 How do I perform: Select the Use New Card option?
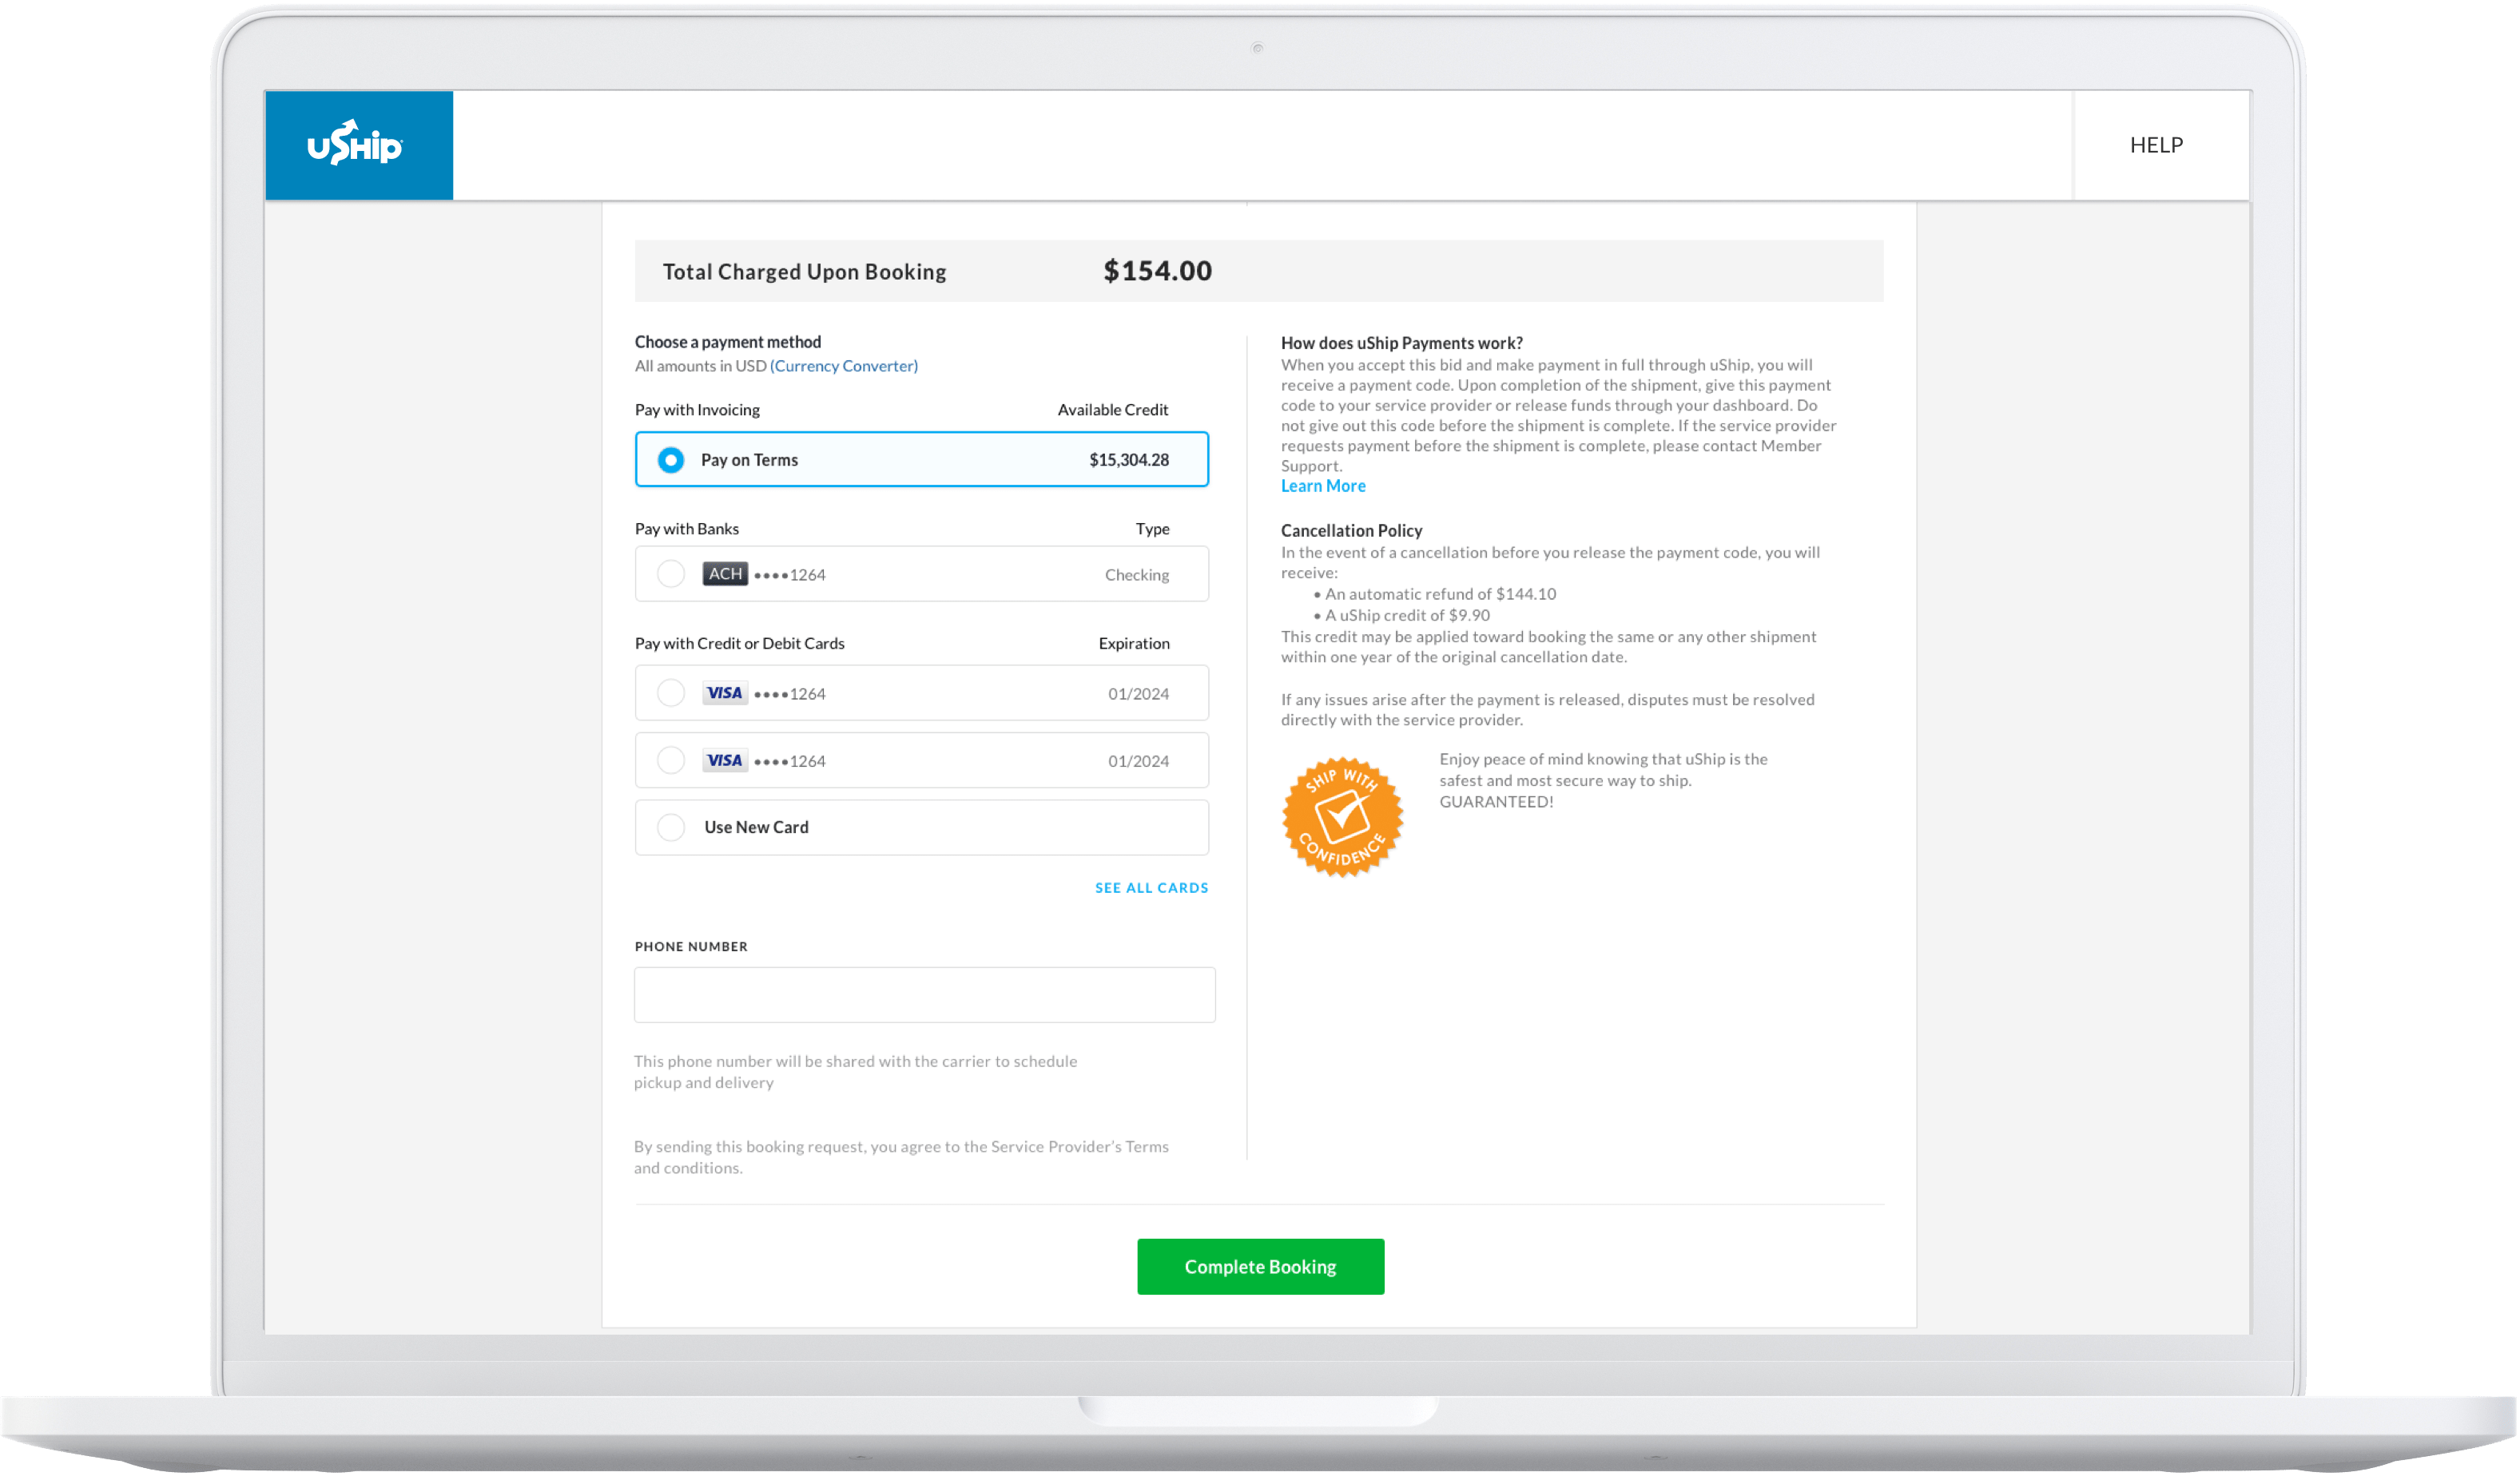(921, 827)
